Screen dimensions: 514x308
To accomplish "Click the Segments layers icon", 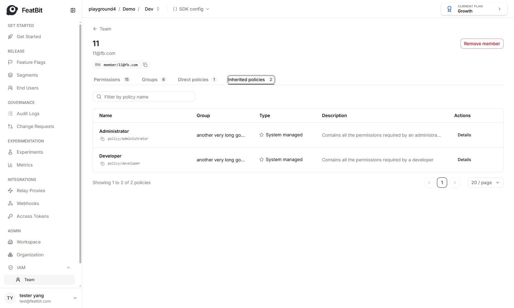I will click(x=10, y=75).
